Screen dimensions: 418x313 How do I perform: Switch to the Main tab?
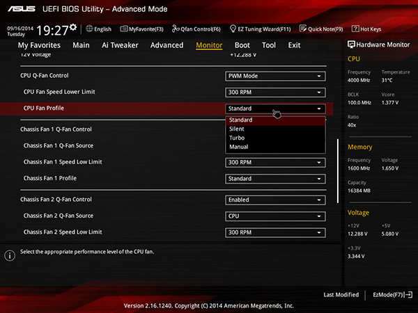pos(81,45)
